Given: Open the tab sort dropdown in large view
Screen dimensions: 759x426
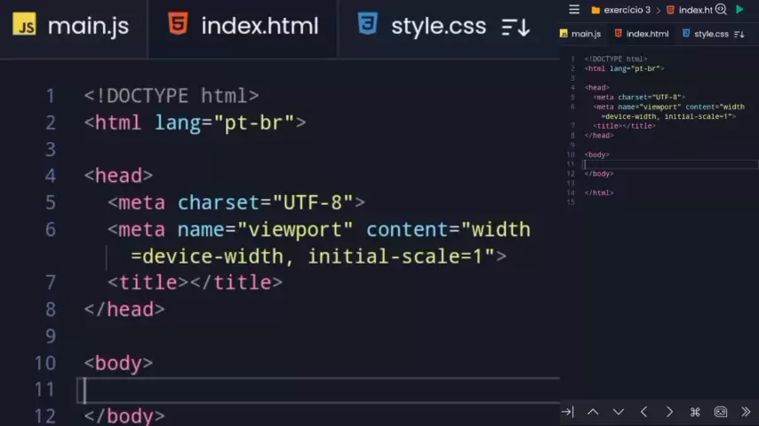Looking at the screenshot, I should (x=515, y=27).
